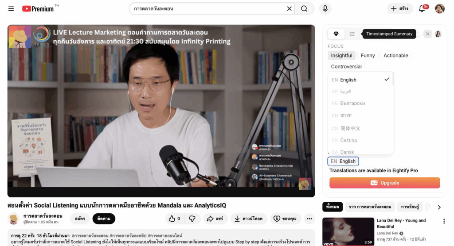Open the Eightify timestamped summary list view

point(352,34)
